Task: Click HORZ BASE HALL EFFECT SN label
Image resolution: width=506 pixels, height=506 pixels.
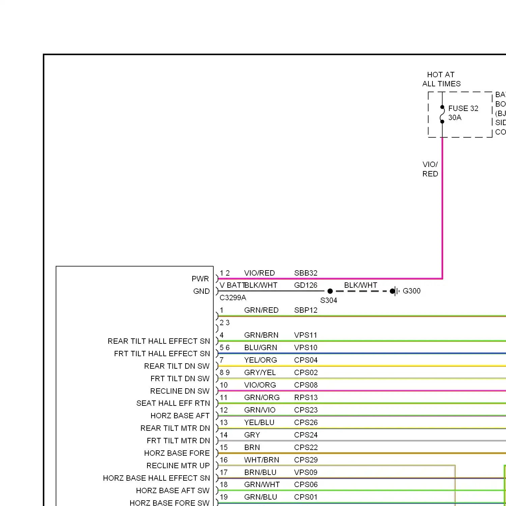Action: pyautogui.click(x=157, y=478)
